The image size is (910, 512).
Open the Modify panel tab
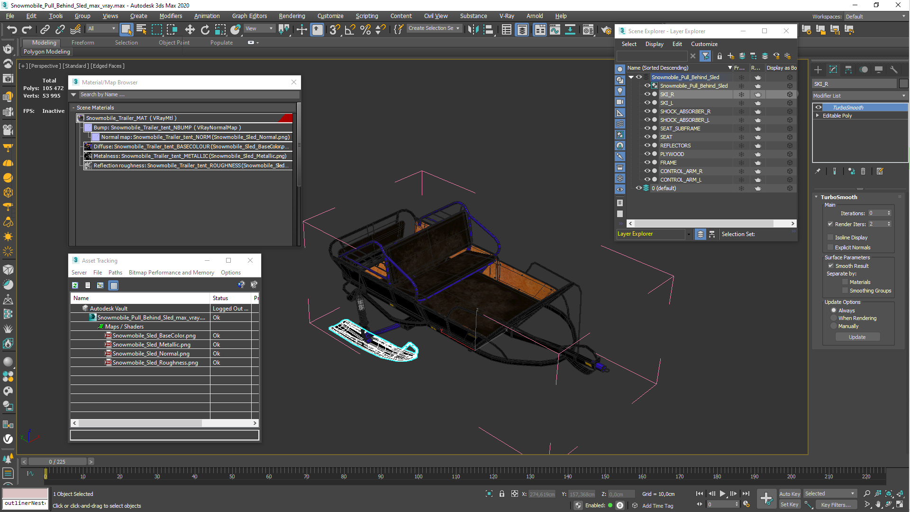833,70
